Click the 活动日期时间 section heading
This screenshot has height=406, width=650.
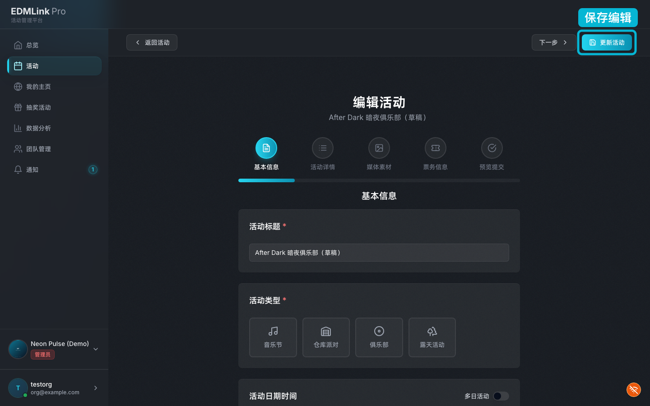pyautogui.click(x=273, y=396)
